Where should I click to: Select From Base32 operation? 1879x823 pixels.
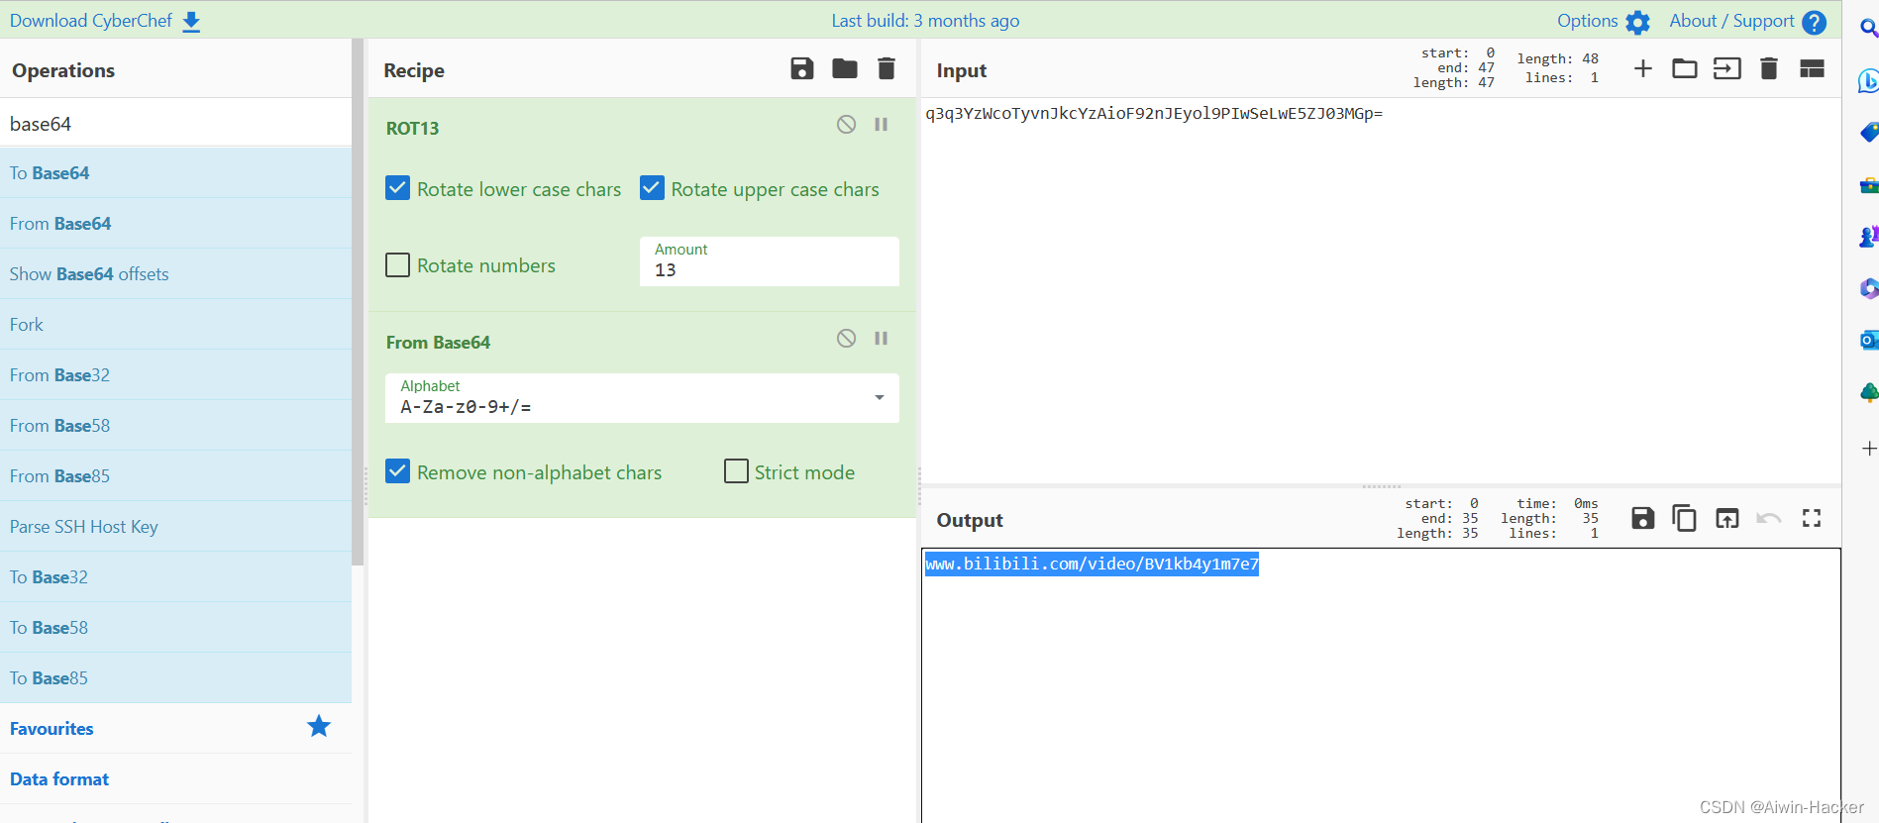[x=176, y=375]
